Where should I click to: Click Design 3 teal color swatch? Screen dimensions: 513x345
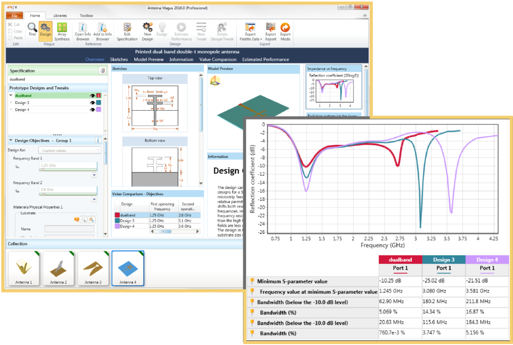pyautogui.click(x=99, y=102)
